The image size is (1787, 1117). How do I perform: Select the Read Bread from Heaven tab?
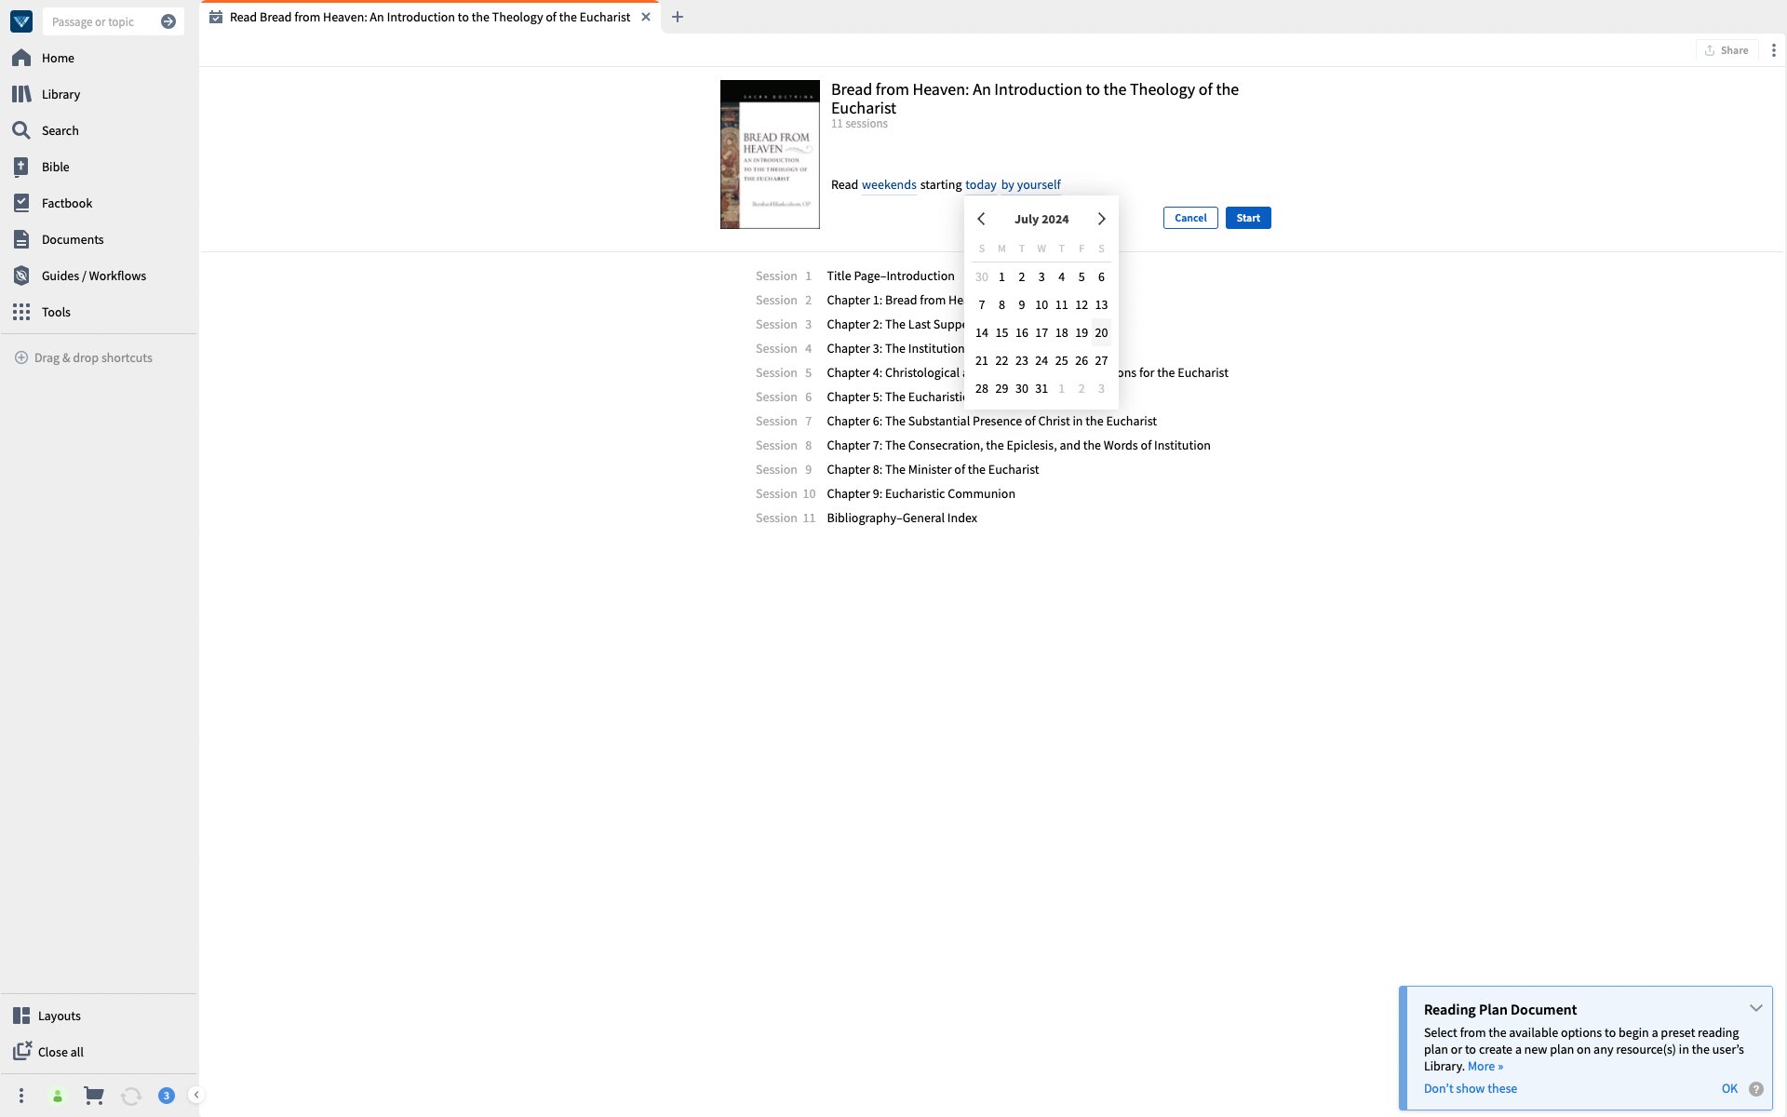(x=429, y=17)
